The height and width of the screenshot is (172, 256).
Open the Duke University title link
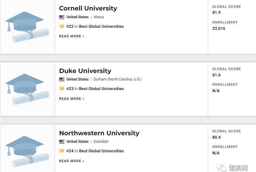85,71
